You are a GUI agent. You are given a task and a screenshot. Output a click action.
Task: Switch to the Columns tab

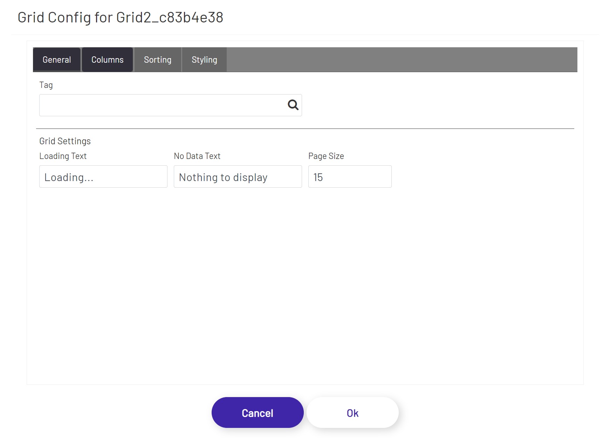pyautogui.click(x=107, y=60)
